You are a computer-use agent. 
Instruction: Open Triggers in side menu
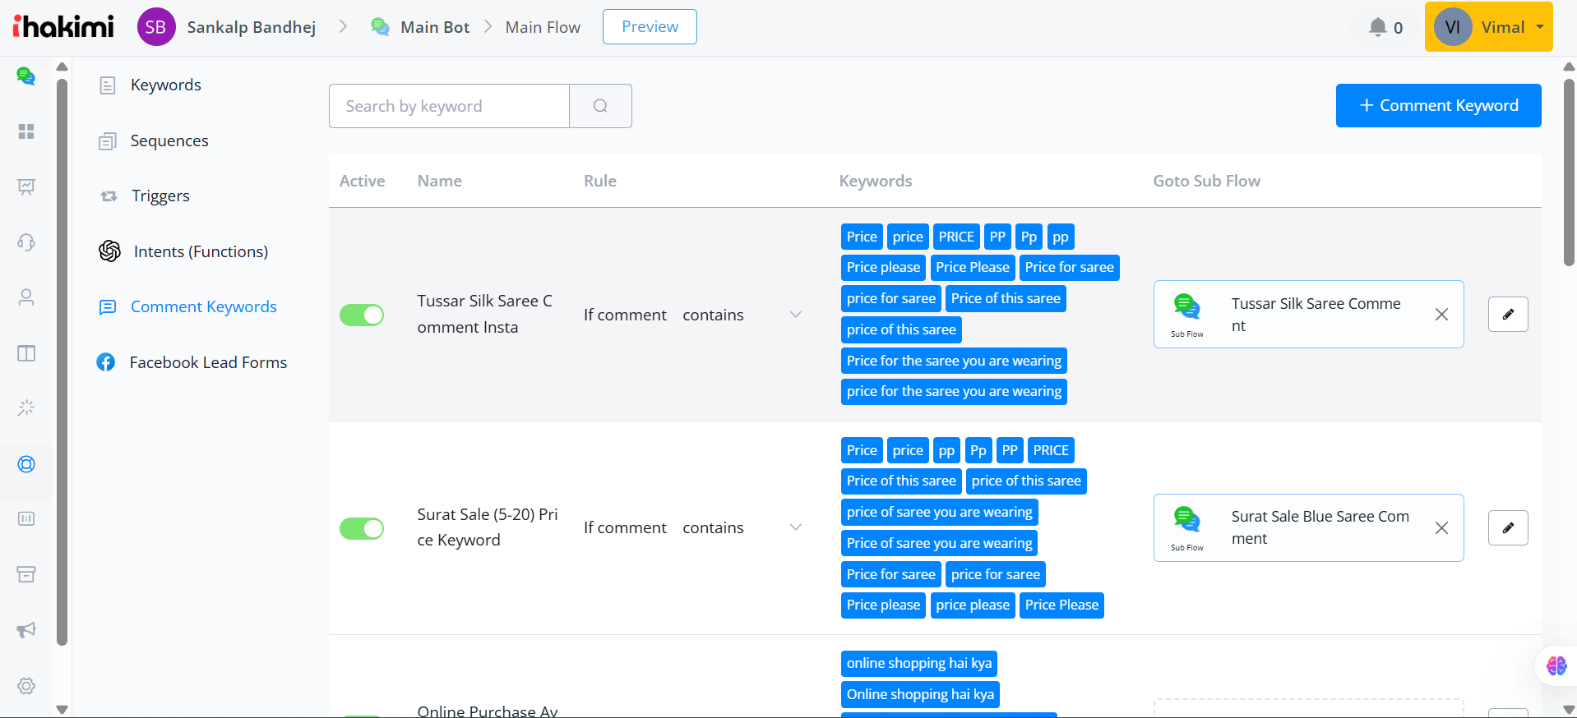click(x=160, y=196)
